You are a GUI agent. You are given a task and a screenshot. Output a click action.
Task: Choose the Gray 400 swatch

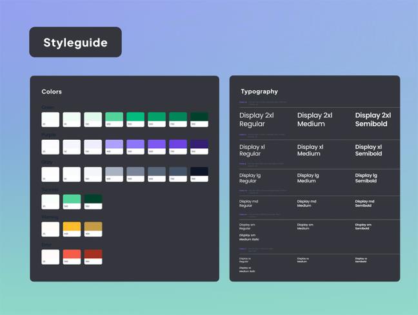coord(114,174)
